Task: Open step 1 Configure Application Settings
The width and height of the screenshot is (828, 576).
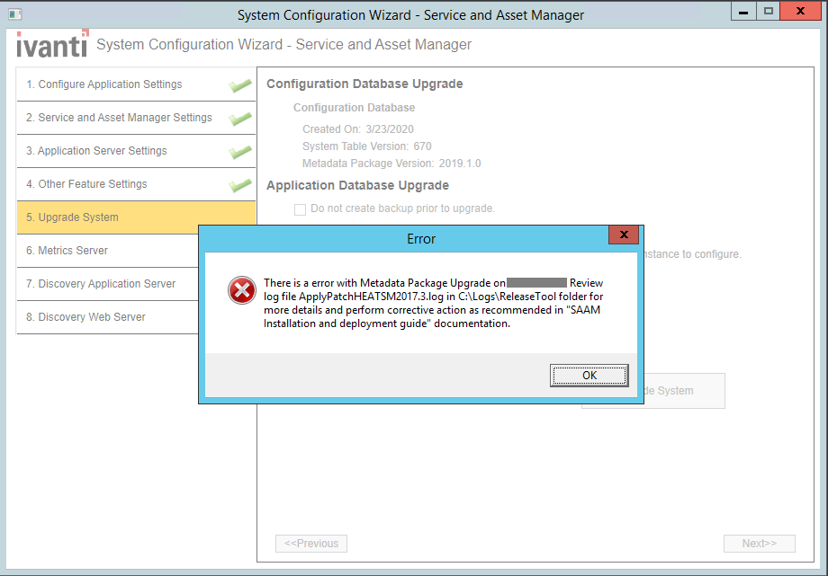Action: pos(103,84)
